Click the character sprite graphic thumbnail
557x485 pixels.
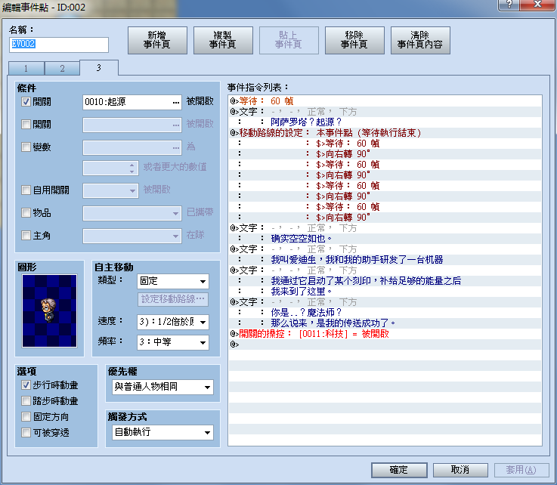(x=49, y=310)
